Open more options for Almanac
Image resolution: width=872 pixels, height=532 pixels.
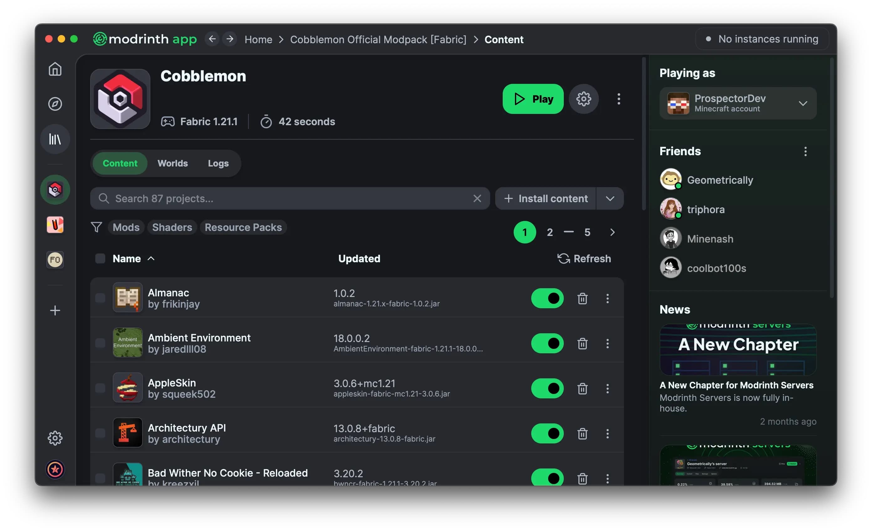tap(608, 299)
